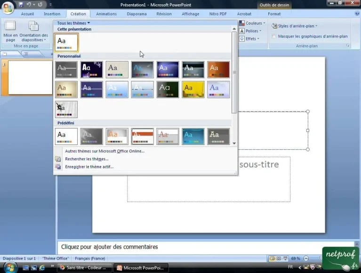Open the Diaporama tab

pos(137,14)
